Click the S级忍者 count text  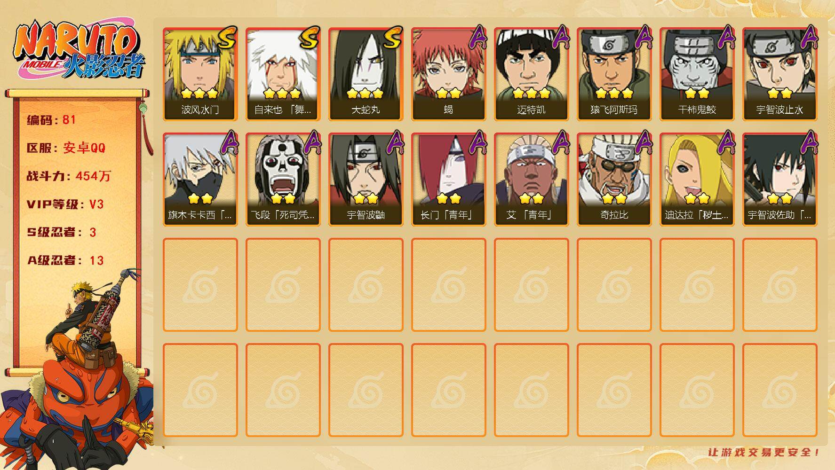pos(62,232)
